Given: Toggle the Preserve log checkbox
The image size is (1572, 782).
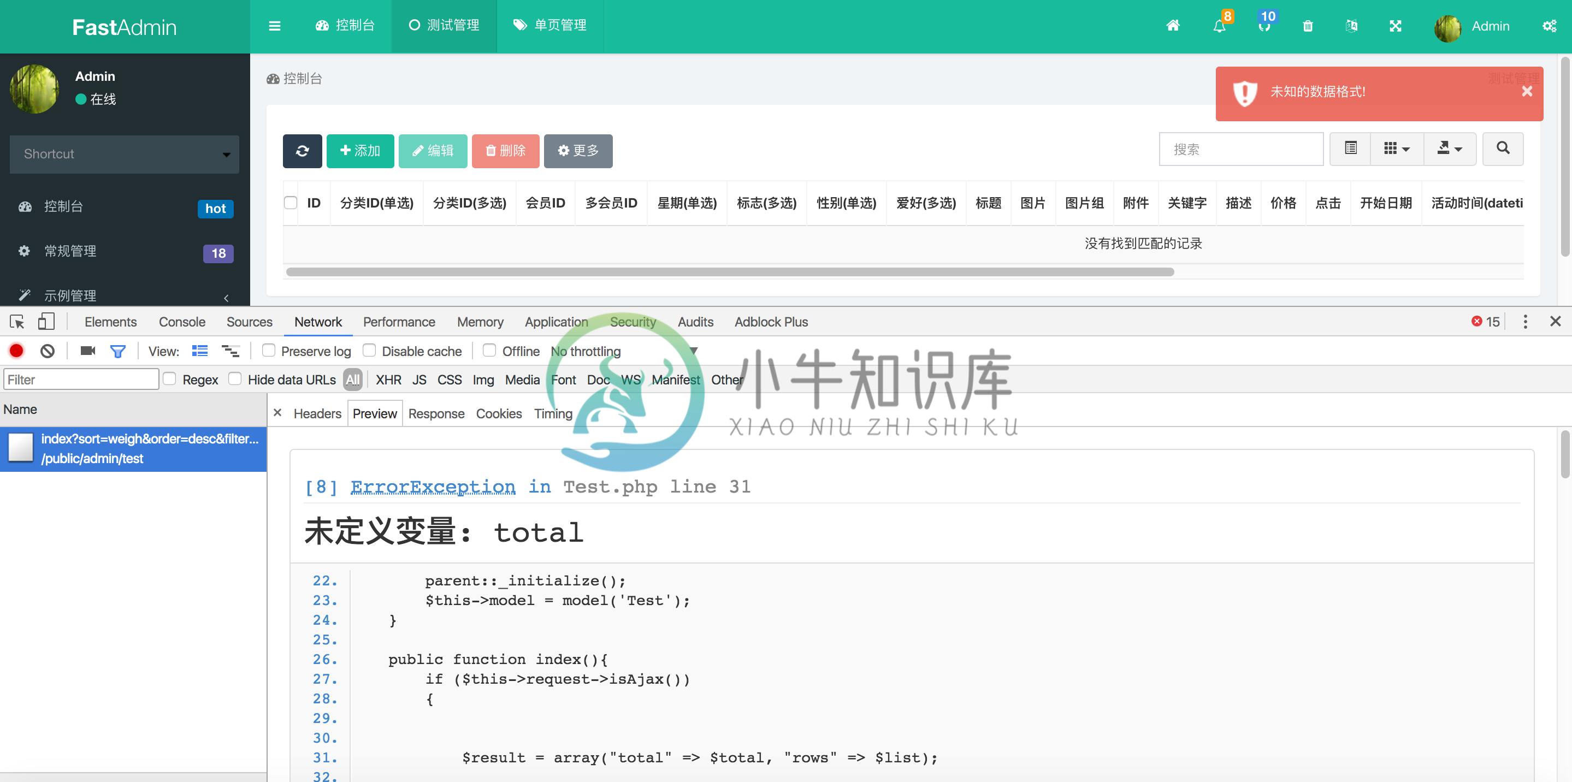Looking at the screenshot, I should point(267,351).
